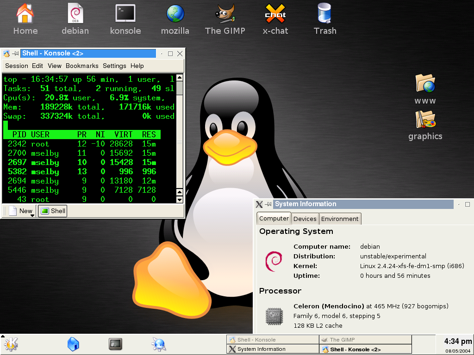Click the Celeron (Mendocino) processor text

[329, 306]
